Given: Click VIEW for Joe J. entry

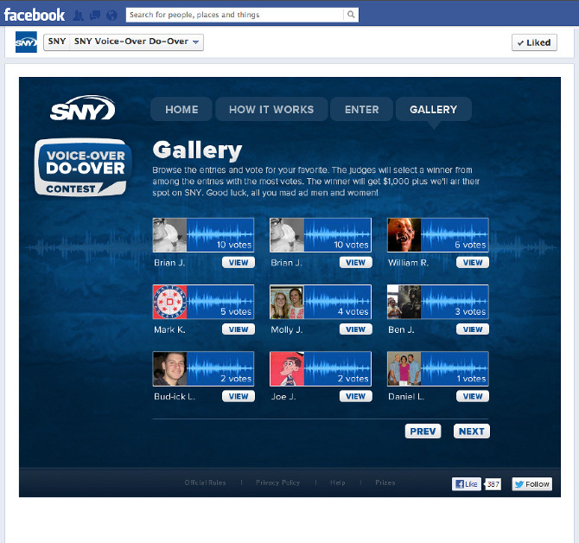Looking at the screenshot, I should tap(355, 396).
